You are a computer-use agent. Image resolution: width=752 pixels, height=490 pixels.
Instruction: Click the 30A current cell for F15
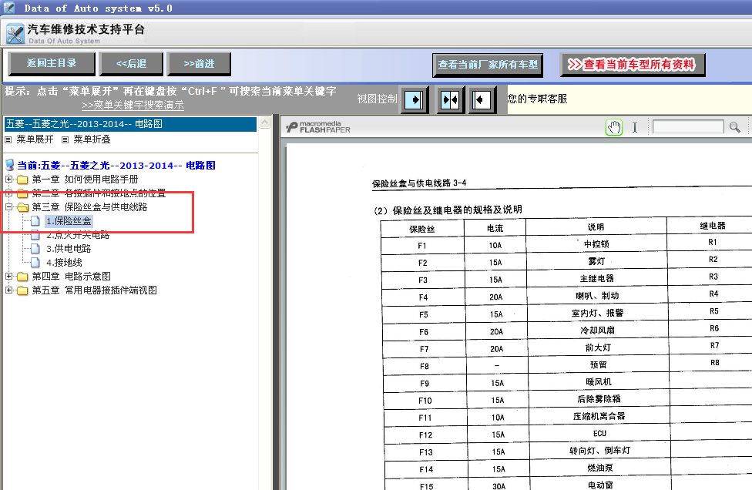499,485
